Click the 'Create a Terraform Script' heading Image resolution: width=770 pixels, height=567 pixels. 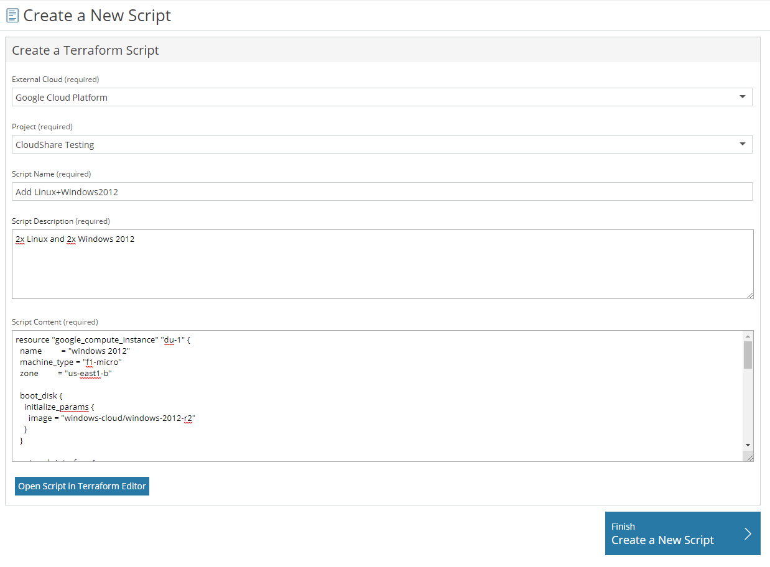[85, 50]
